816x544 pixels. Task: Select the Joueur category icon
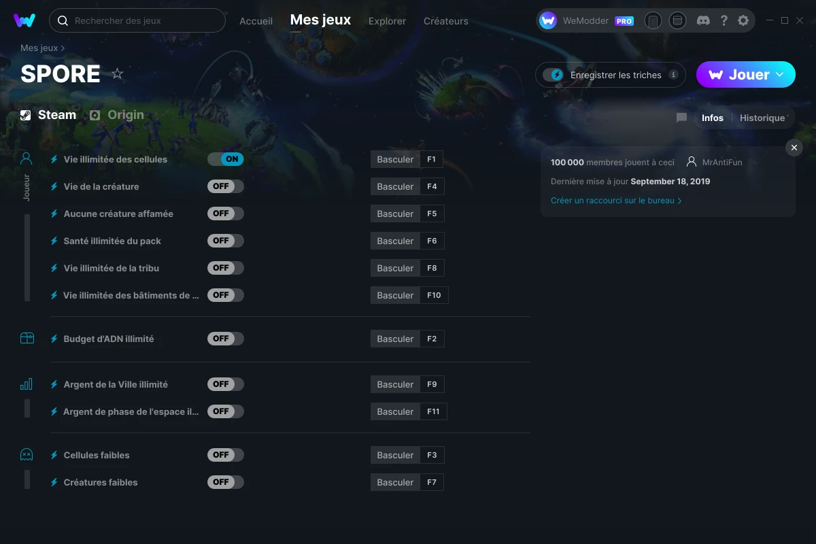click(x=27, y=159)
